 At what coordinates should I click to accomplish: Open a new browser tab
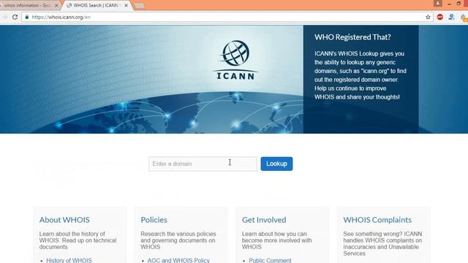(x=139, y=5)
